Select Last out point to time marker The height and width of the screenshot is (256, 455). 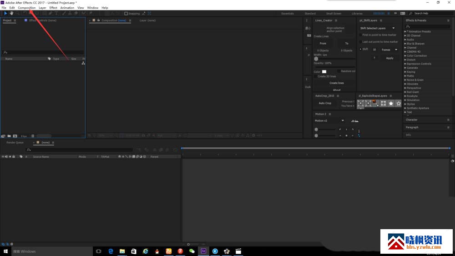(360, 42)
